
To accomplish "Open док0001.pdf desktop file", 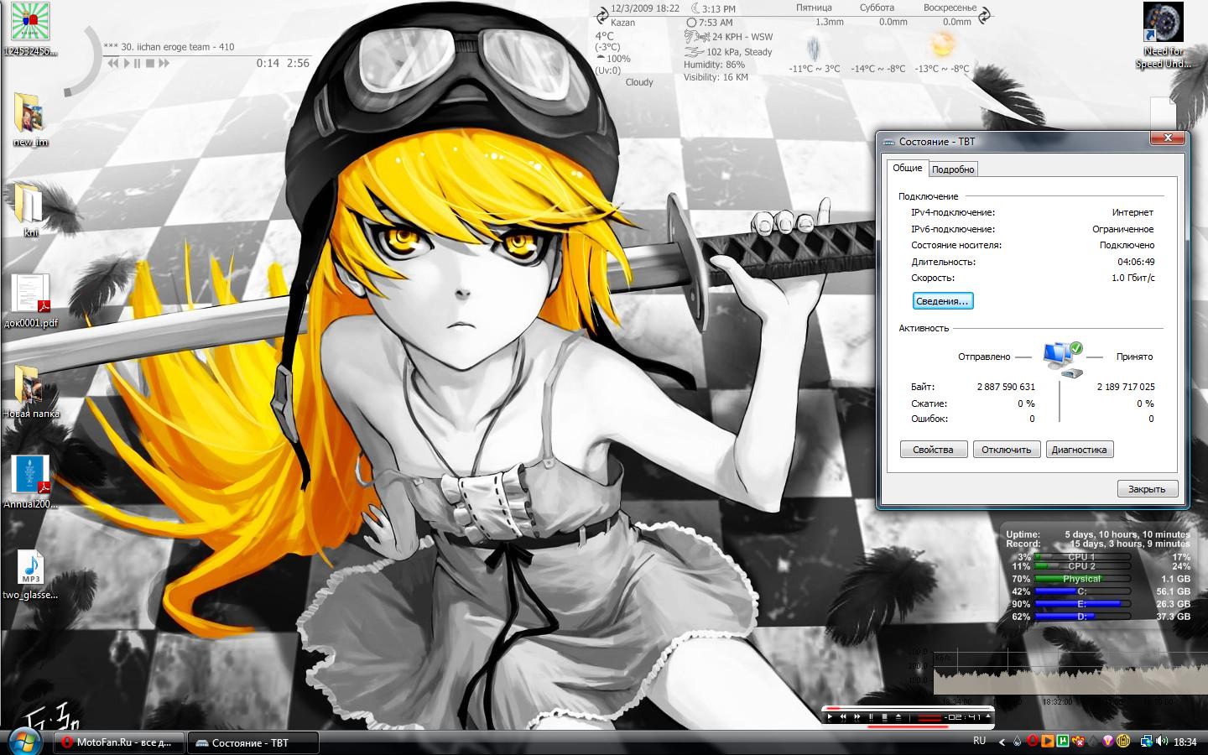I will (31, 300).
